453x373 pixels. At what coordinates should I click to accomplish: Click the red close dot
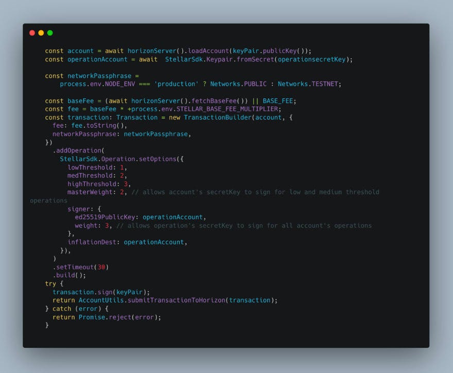tap(32, 32)
